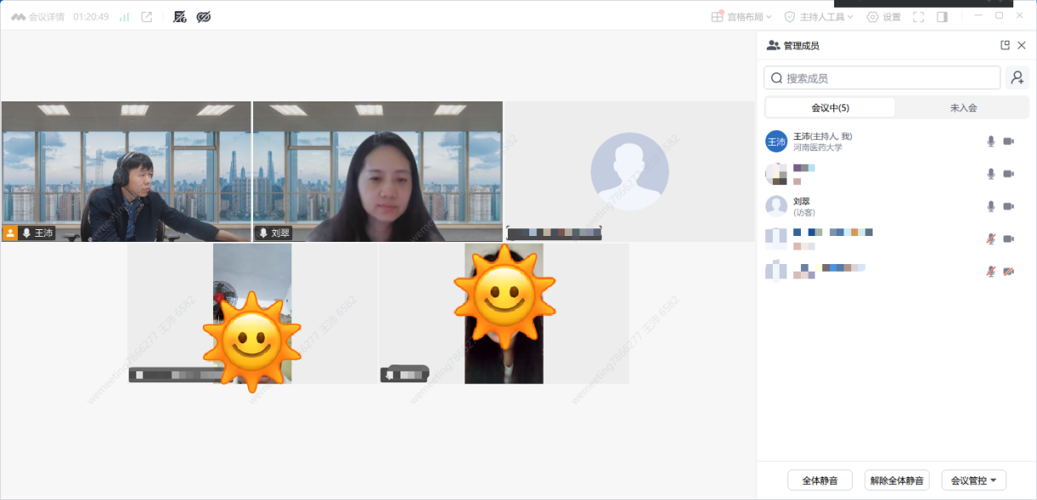This screenshot has height=500, width=1037.
Task: Toggle the sidebar panel layout icon
Action: click(x=942, y=17)
